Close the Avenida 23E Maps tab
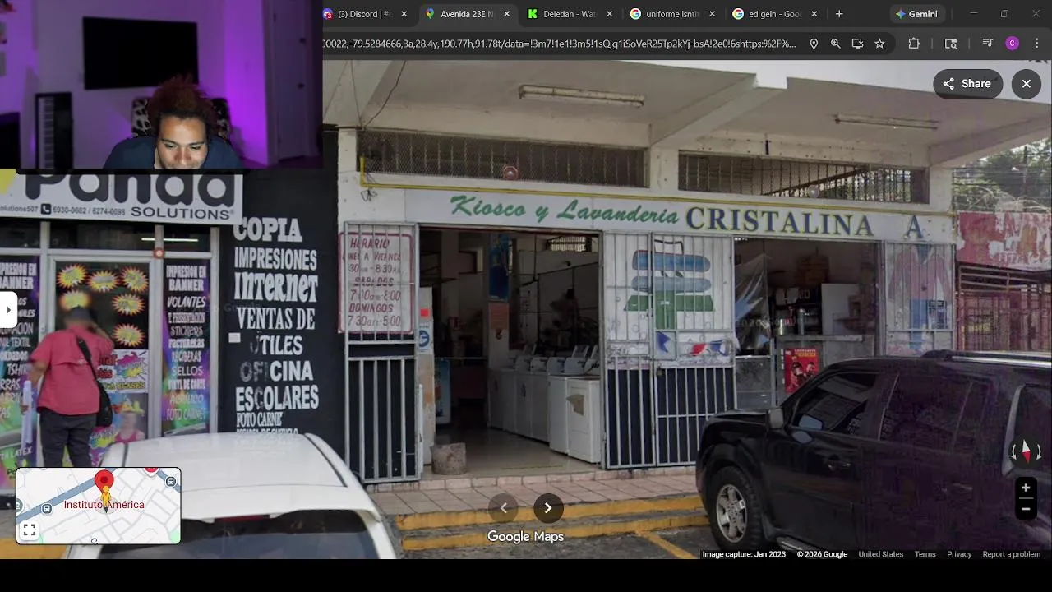Image resolution: width=1052 pixels, height=592 pixels. coord(506,14)
